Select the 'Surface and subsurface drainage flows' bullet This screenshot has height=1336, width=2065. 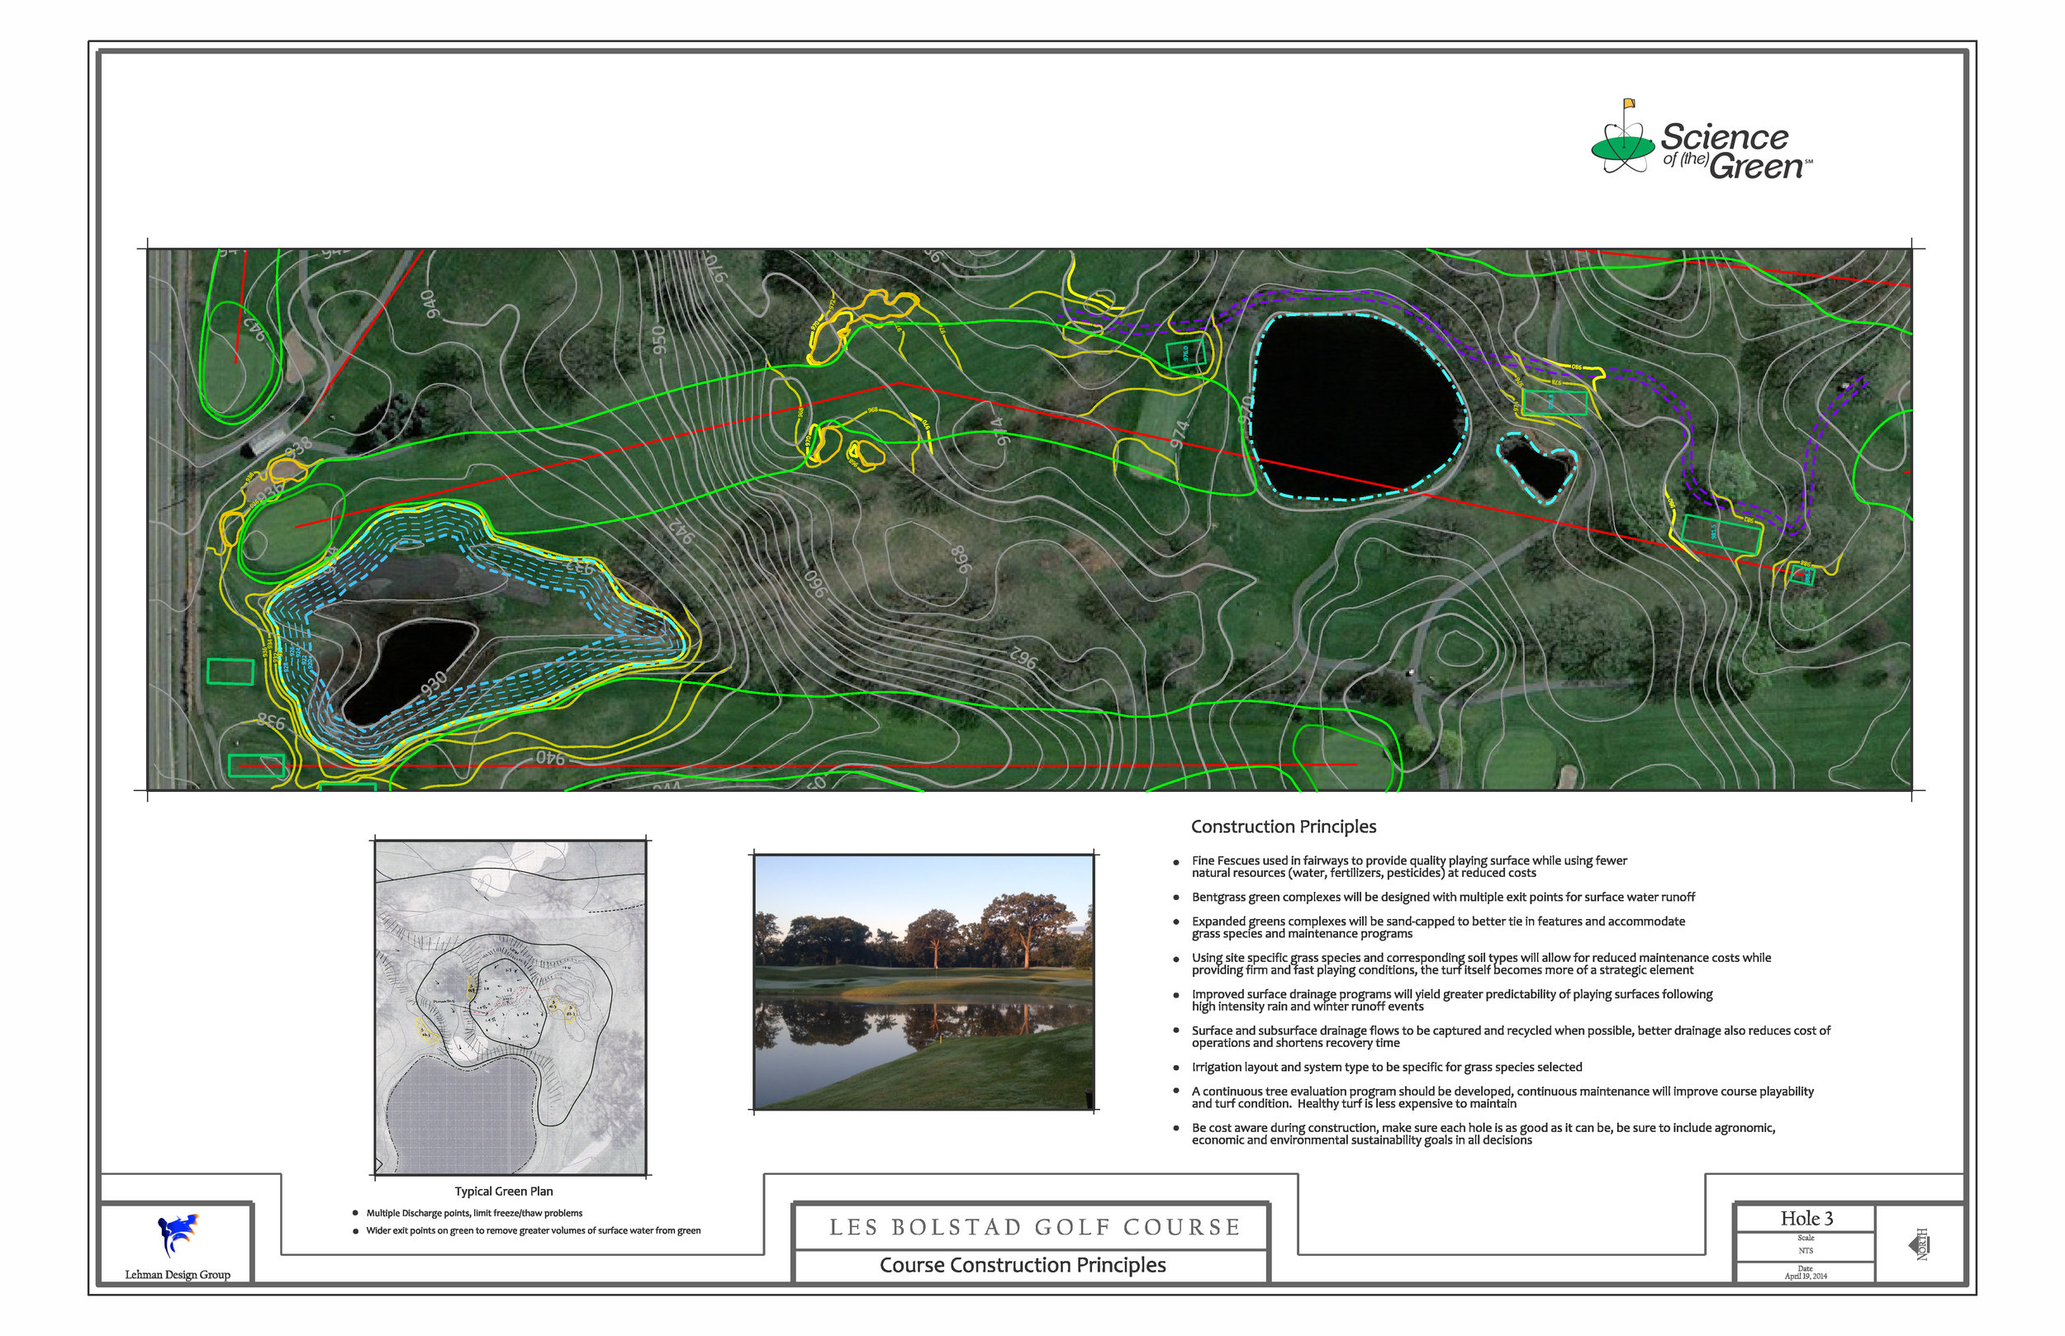tap(1511, 1037)
